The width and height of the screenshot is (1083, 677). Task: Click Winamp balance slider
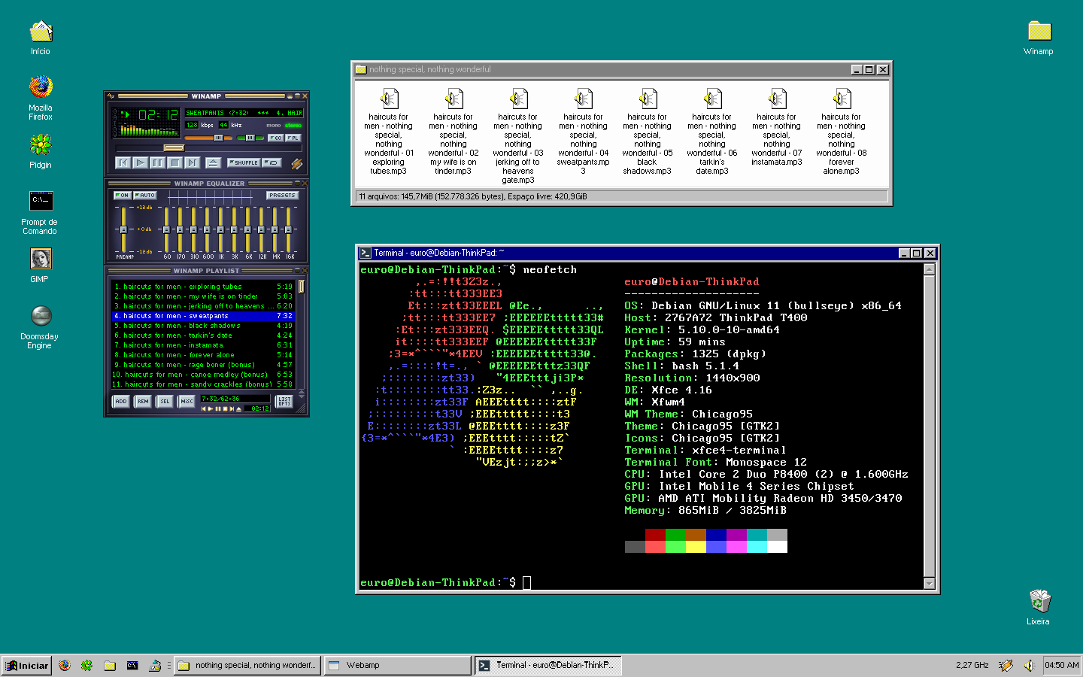[x=250, y=138]
